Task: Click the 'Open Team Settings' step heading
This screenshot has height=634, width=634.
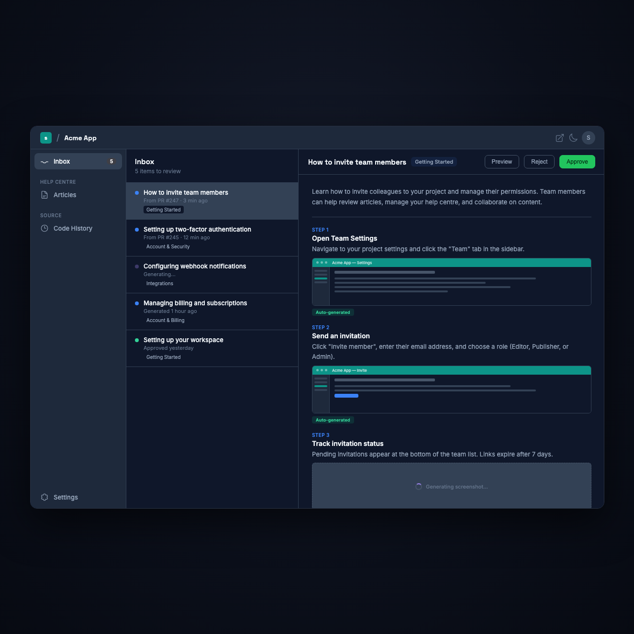Action: (345, 238)
